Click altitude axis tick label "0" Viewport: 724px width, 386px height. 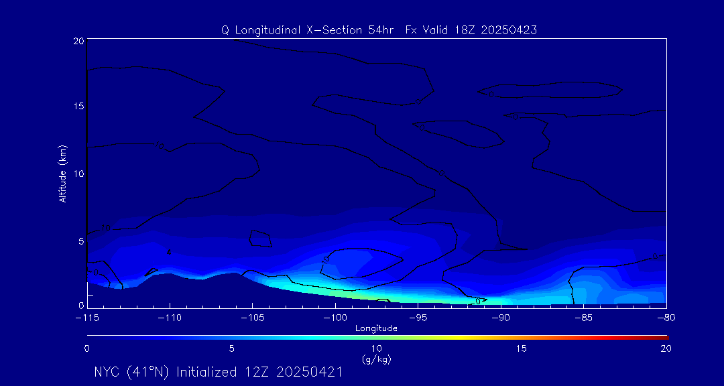pos(81,305)
